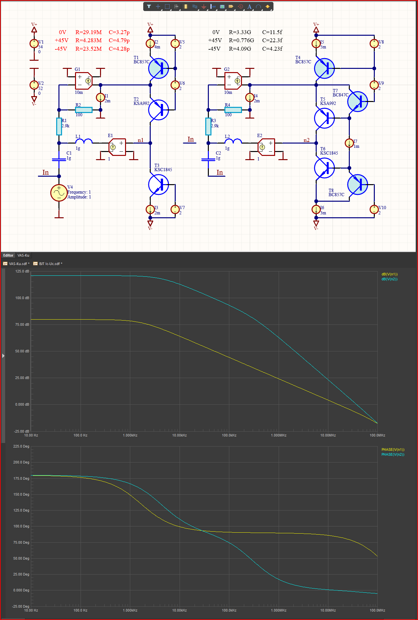Click the text 'C=22.3f'
Screen dimensions: 418x620
pyautogui.click(x=272, y=40)
